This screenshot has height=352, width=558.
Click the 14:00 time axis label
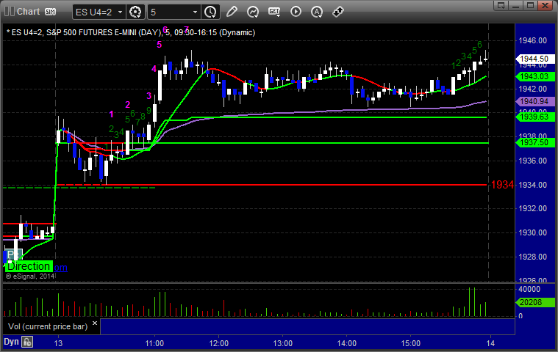tap(347, 343)
